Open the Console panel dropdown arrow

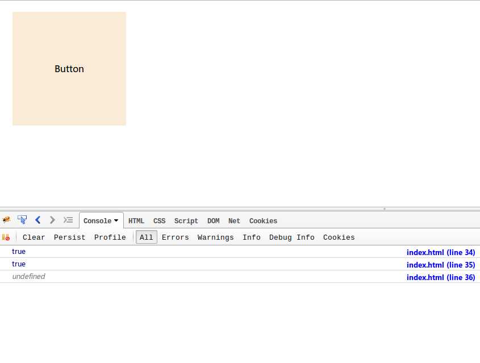click(x=116, y=220)
